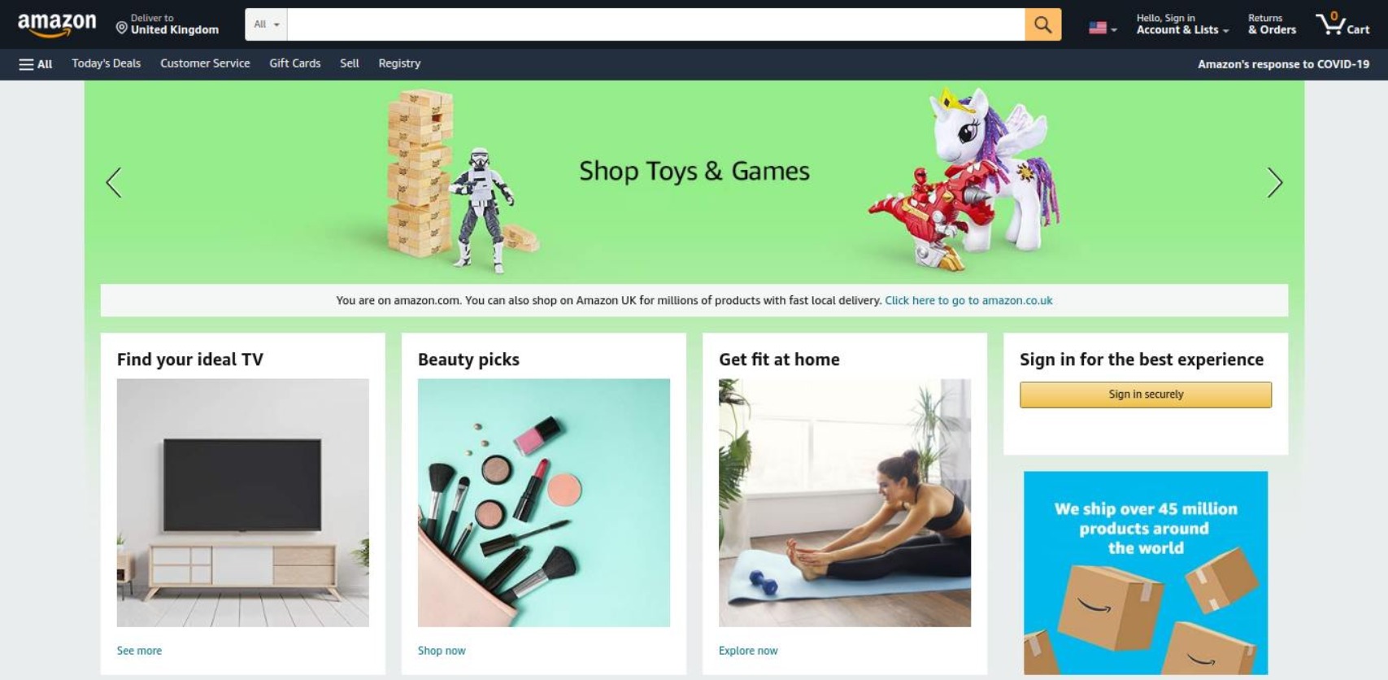Open the shopping cart icon
Viewport: 1388px width, 680px height.
tap(1342, 24)
